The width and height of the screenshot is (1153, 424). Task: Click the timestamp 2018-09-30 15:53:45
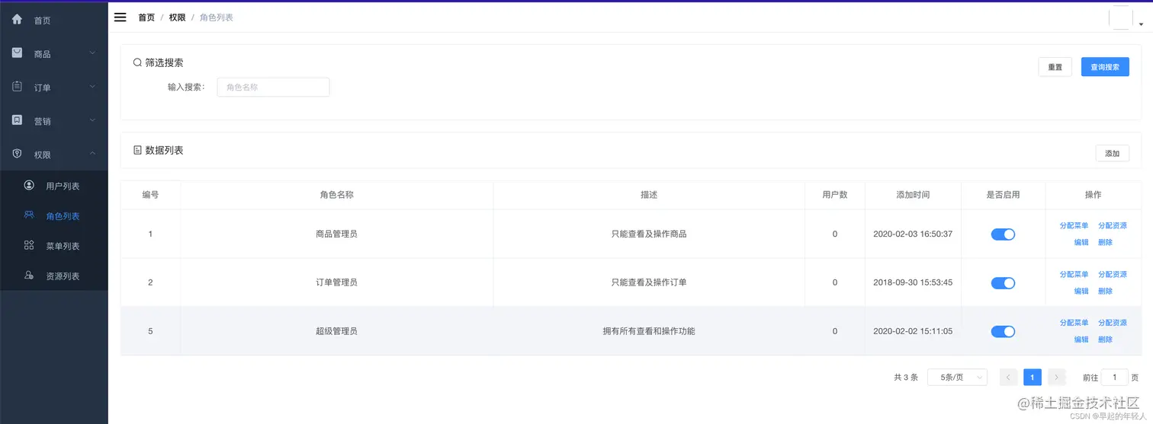[913, 282]
